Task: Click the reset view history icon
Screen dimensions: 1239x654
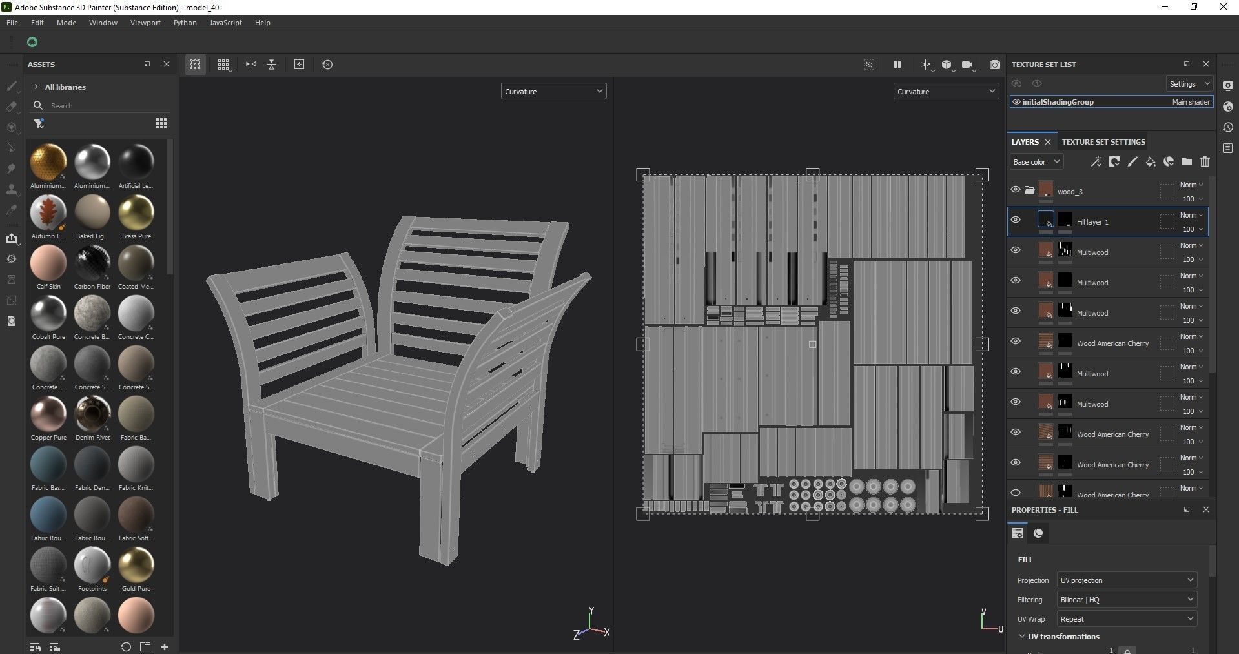Action: click(327, 65)
